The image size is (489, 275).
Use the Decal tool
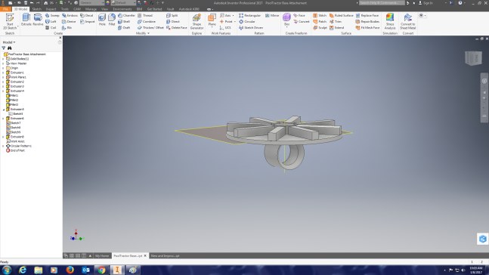point(87,15)
